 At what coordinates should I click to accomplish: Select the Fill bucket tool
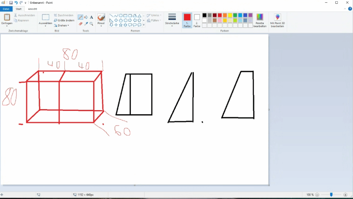coord(86,17)
